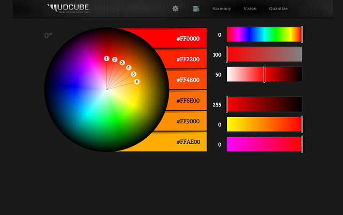Click marker 6 on the color wheel
Image resolution: width=343 pixels, height=215 pixels.
[136, 82]
